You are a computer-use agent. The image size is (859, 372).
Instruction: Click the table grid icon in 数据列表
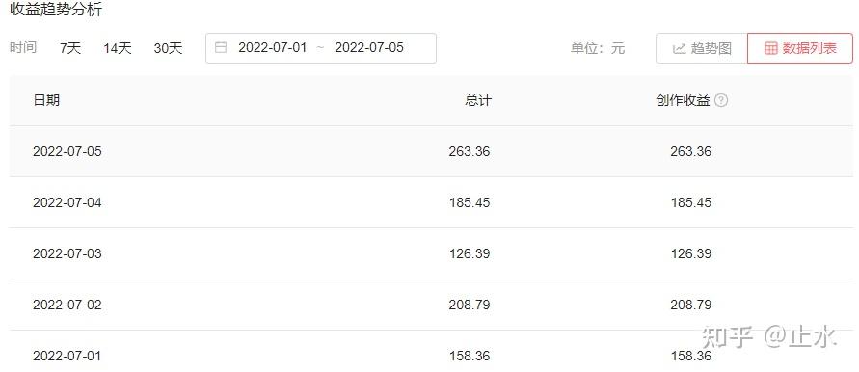(771, 49)
